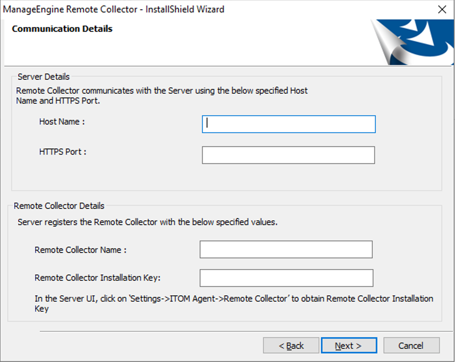Click the Server Details group heading

point(44,77)
